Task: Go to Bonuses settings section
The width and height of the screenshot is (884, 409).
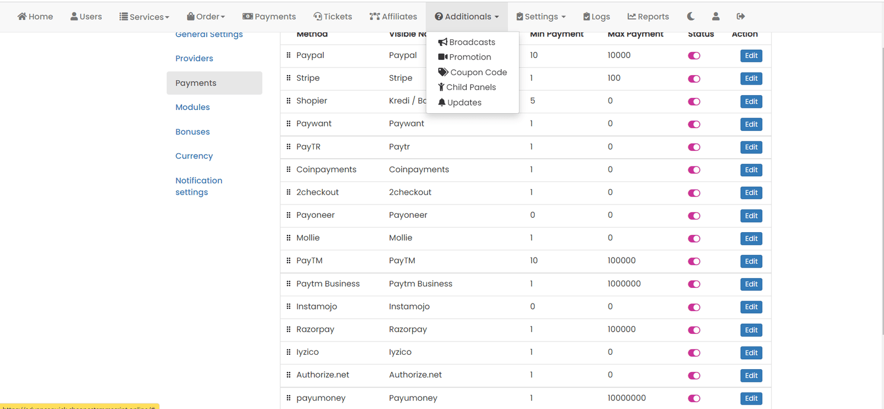Action: pos(192,132)
